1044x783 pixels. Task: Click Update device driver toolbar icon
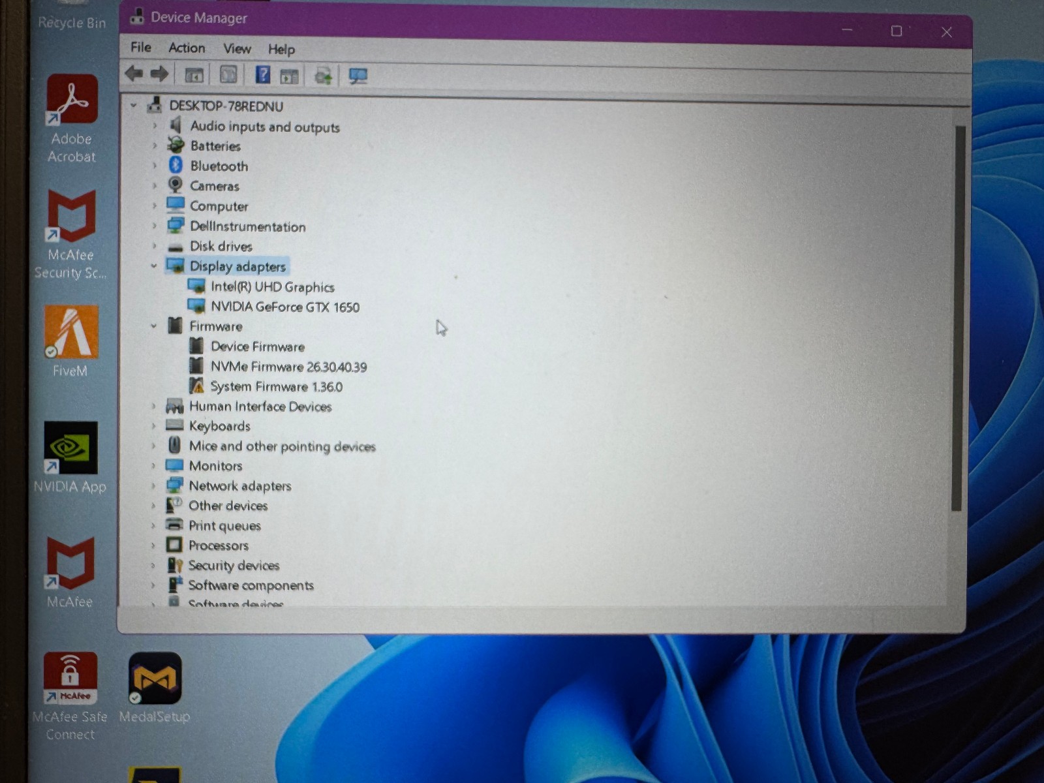tap(323, 76)
